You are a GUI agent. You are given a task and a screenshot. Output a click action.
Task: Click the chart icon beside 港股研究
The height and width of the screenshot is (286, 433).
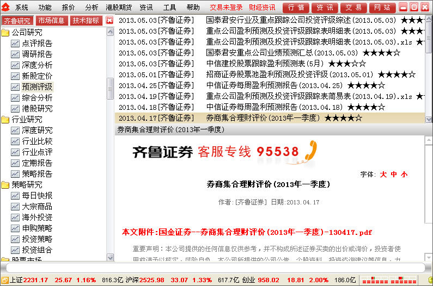tap(15, 109)
